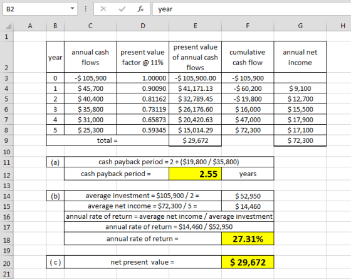Click the cell showing $20,420.63
This screenshot has height=279, width=351.
point(195,120)
